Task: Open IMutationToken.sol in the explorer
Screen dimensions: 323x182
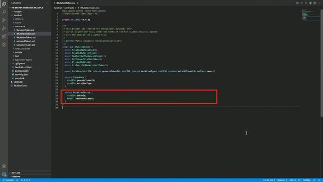Action: [x=26, y=37]
